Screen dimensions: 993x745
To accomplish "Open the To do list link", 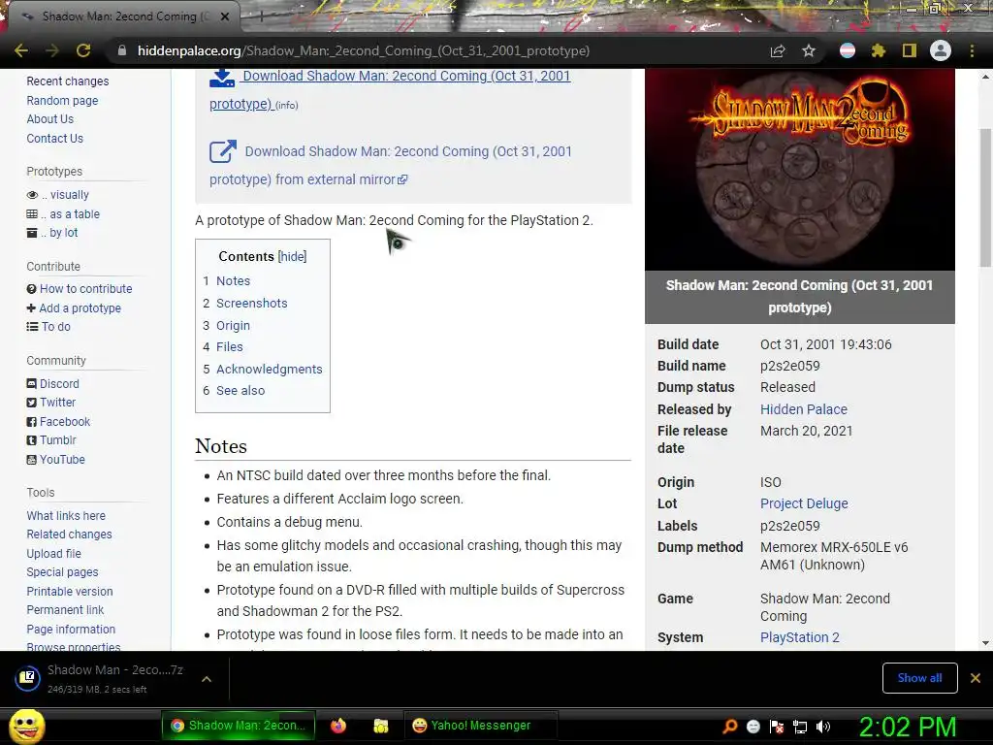I will (55, 327).
